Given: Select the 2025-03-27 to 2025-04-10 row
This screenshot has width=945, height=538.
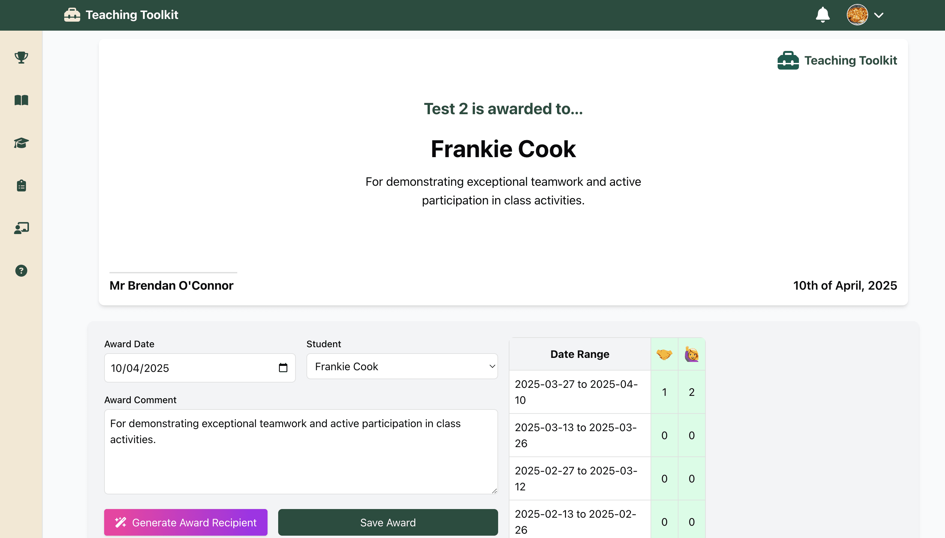Looking at the screenshot, I should click(x=607, y=392).
